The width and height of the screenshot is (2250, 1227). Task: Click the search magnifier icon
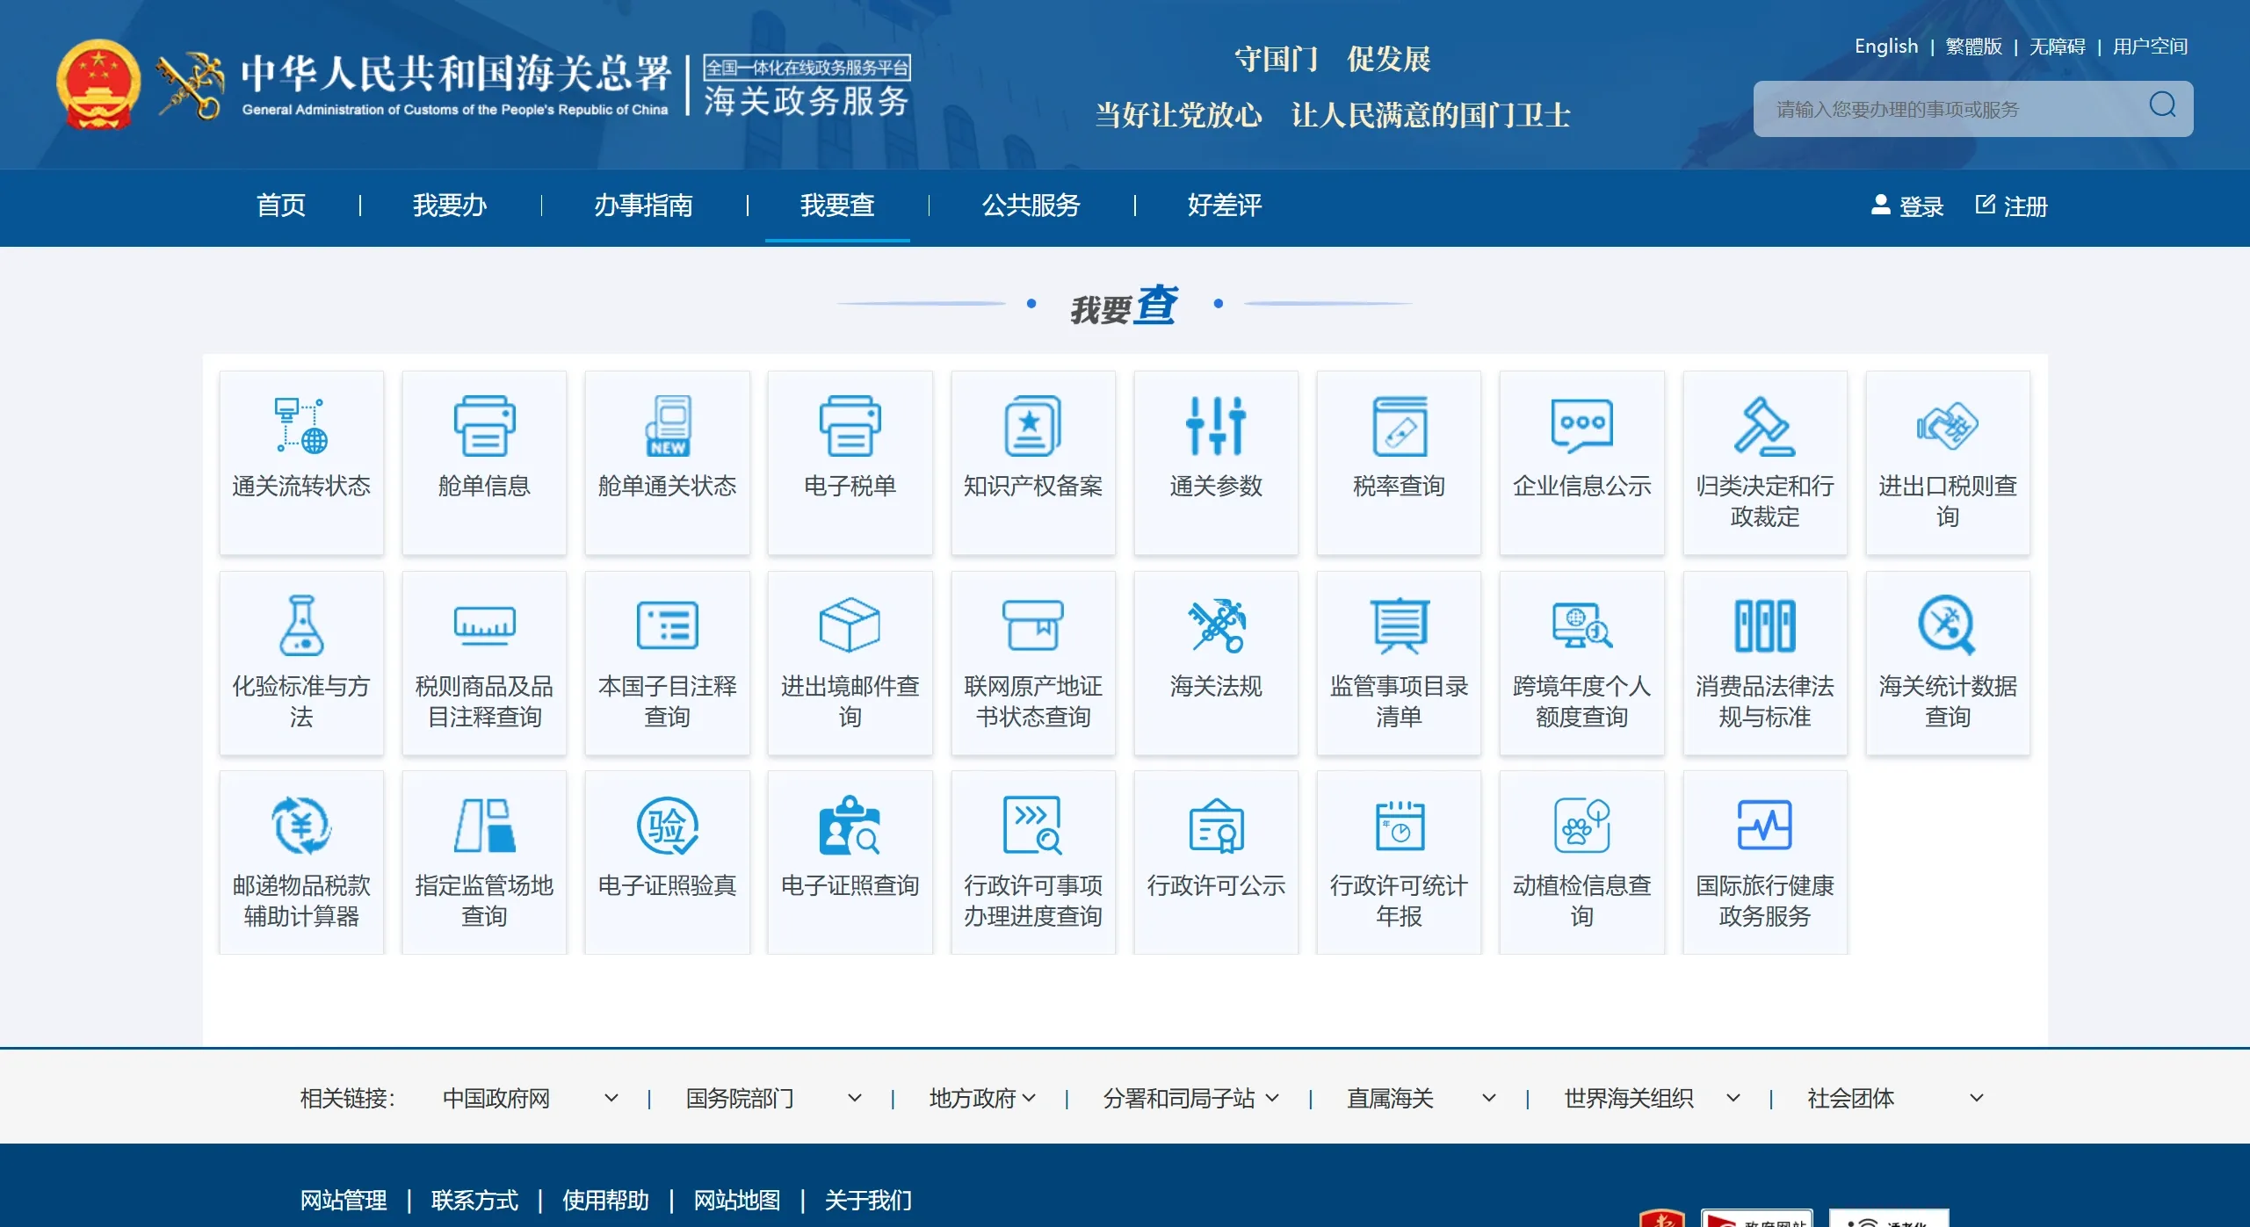(x=2164, y=107)
